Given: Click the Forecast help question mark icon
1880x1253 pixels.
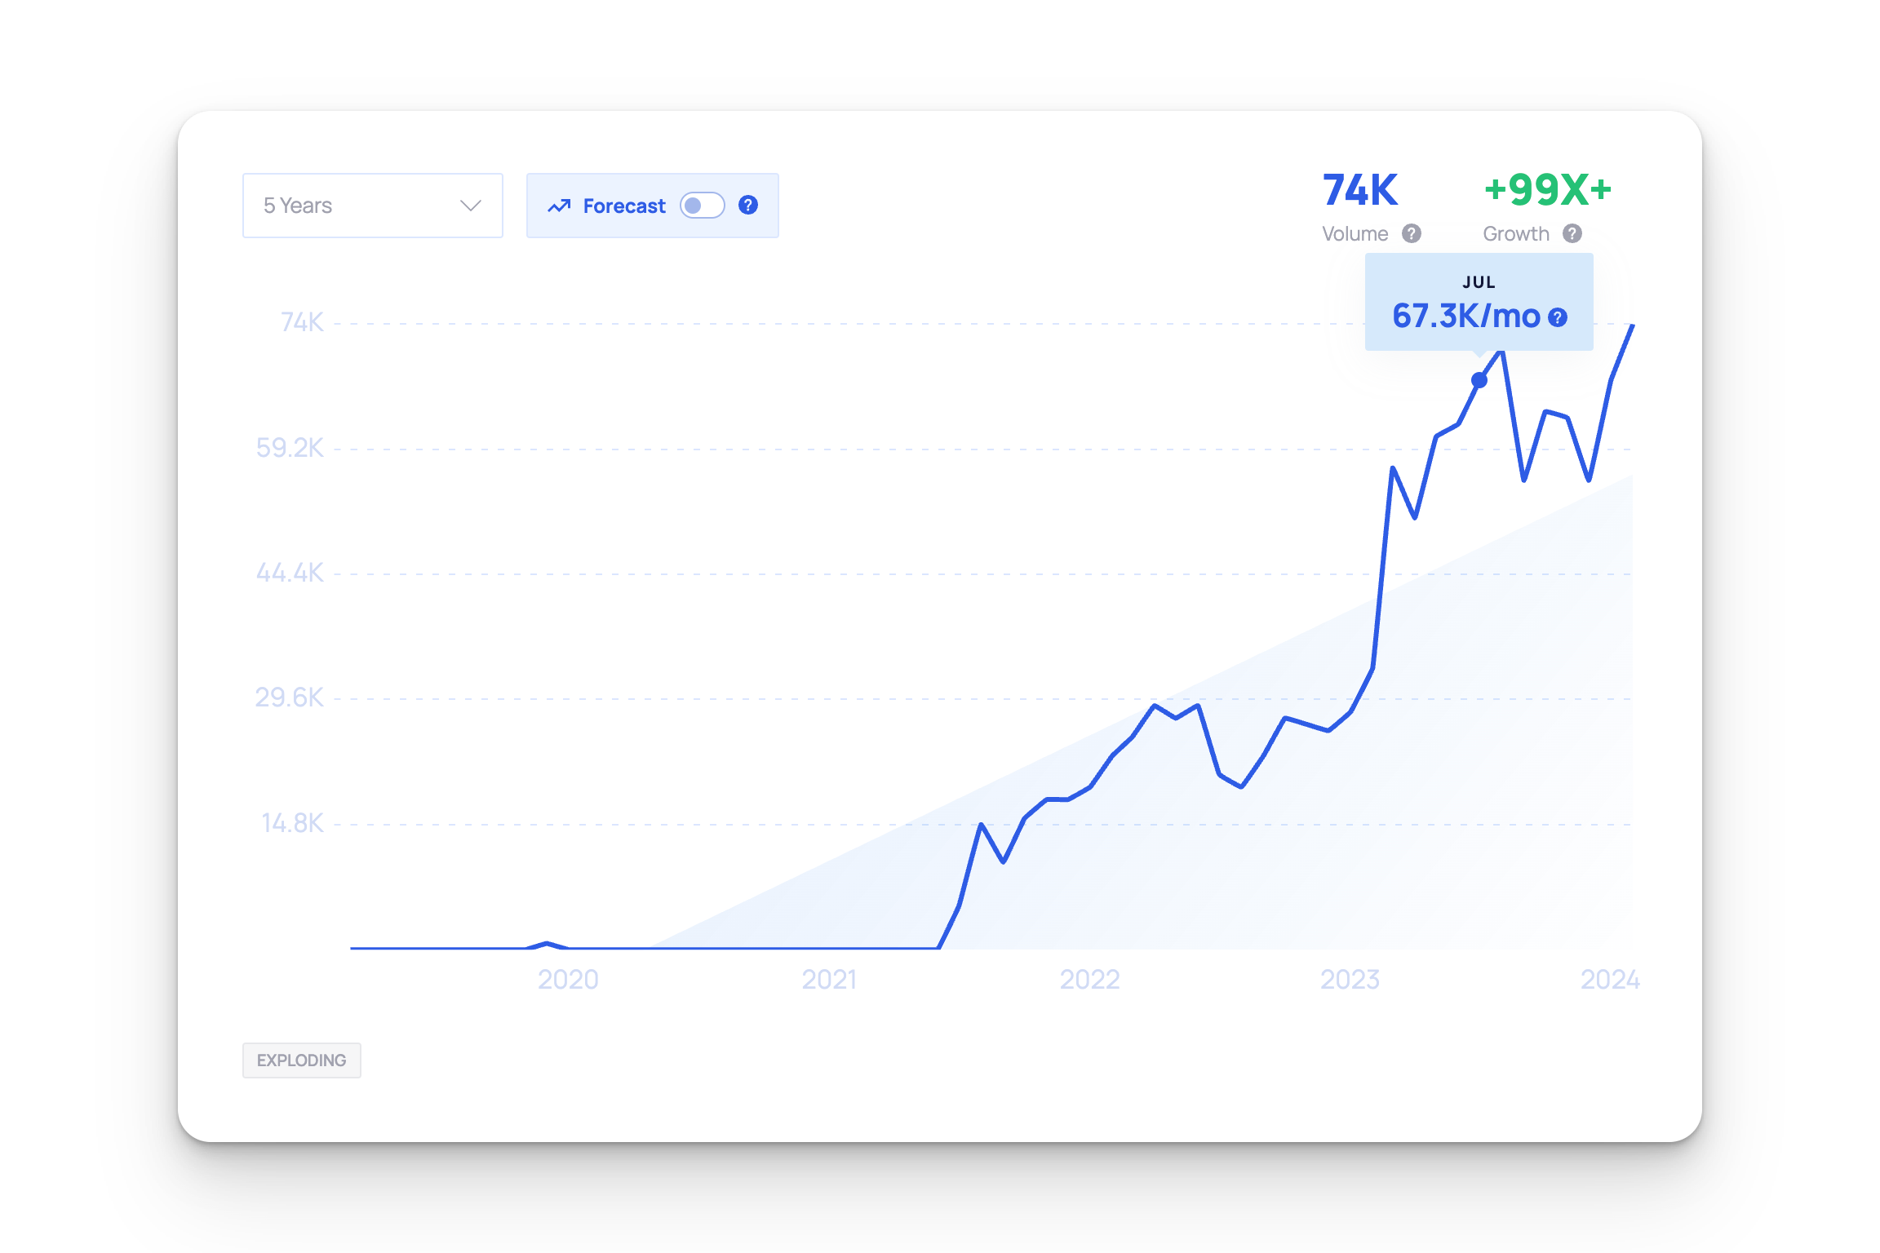Looking at the screenshot, I should pyautogui.click(x=747, y=206).
